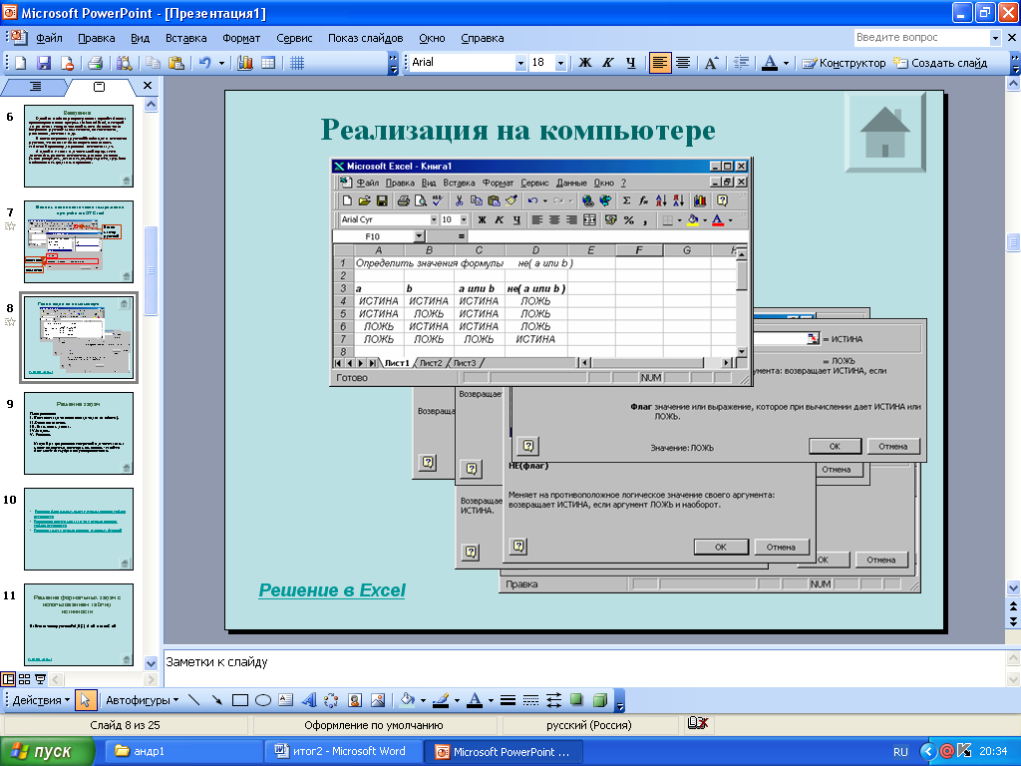Insert a diagram or organization chart

(331, 700)
